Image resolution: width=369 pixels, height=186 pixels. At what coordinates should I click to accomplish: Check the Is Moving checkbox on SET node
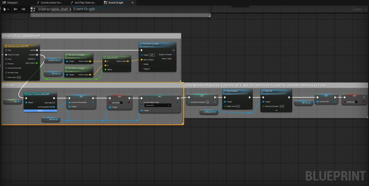pos(356,102)
